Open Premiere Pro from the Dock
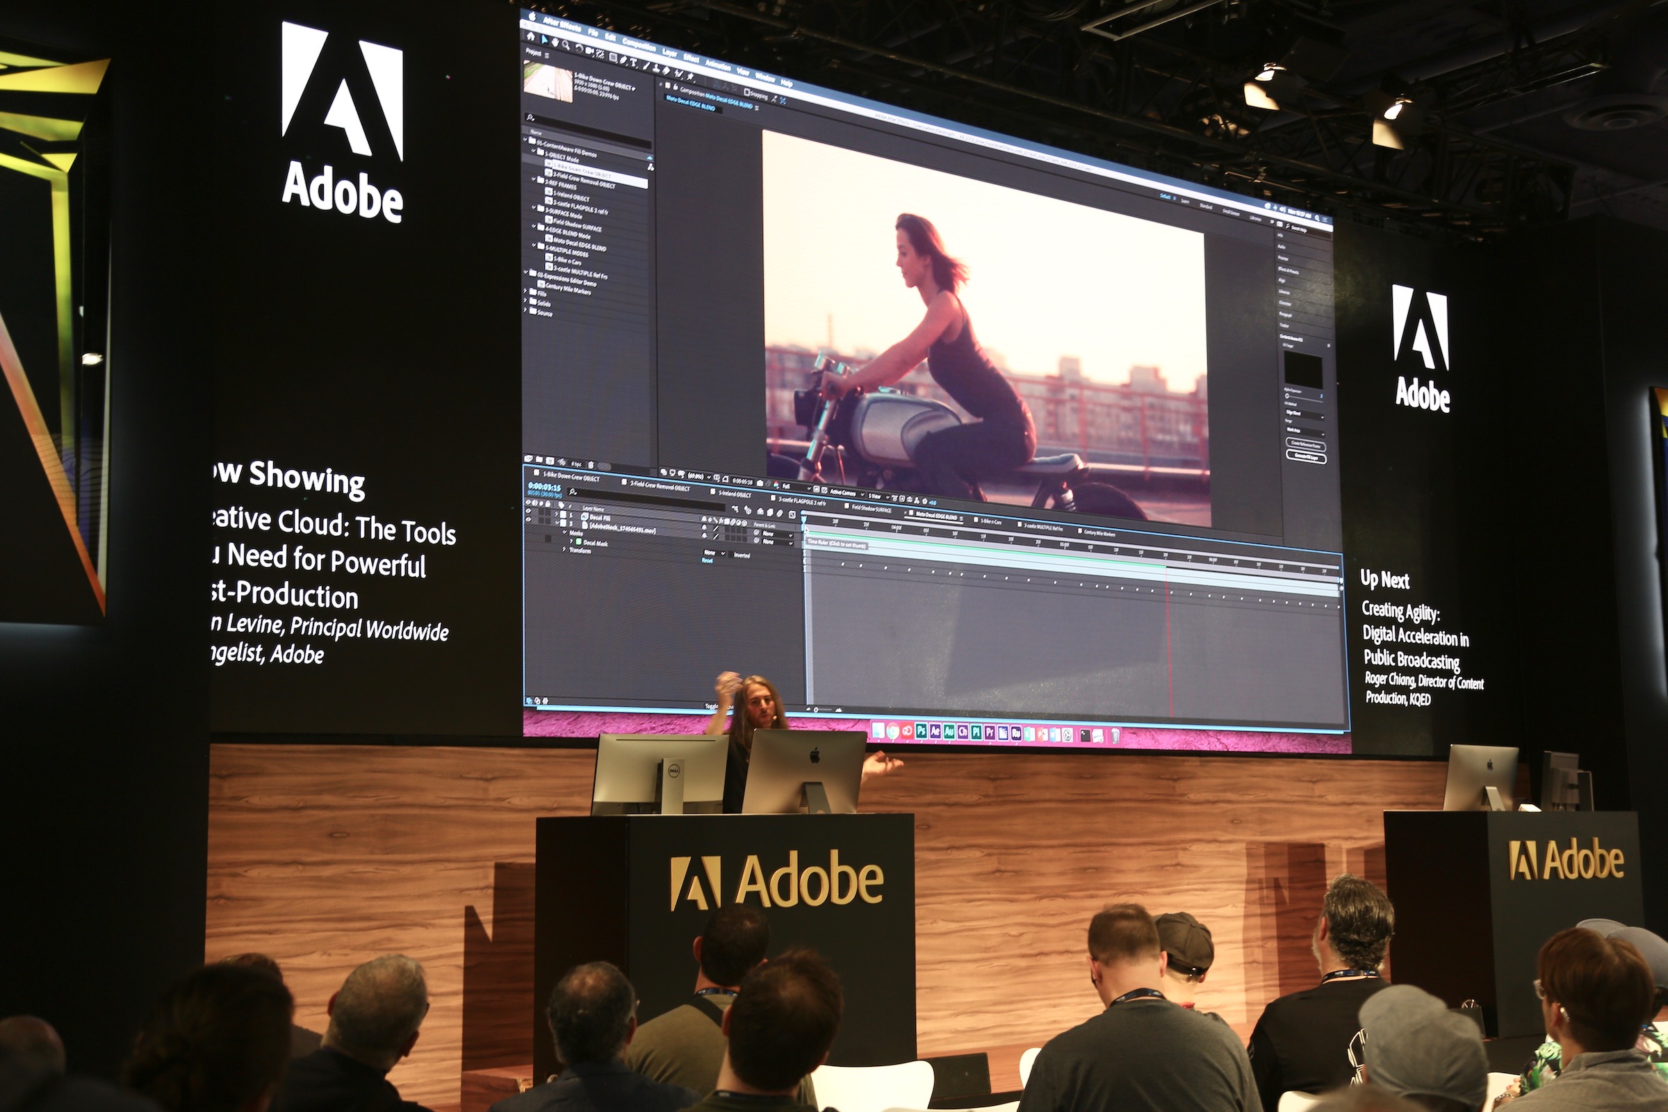 click(x=989, y=731)
